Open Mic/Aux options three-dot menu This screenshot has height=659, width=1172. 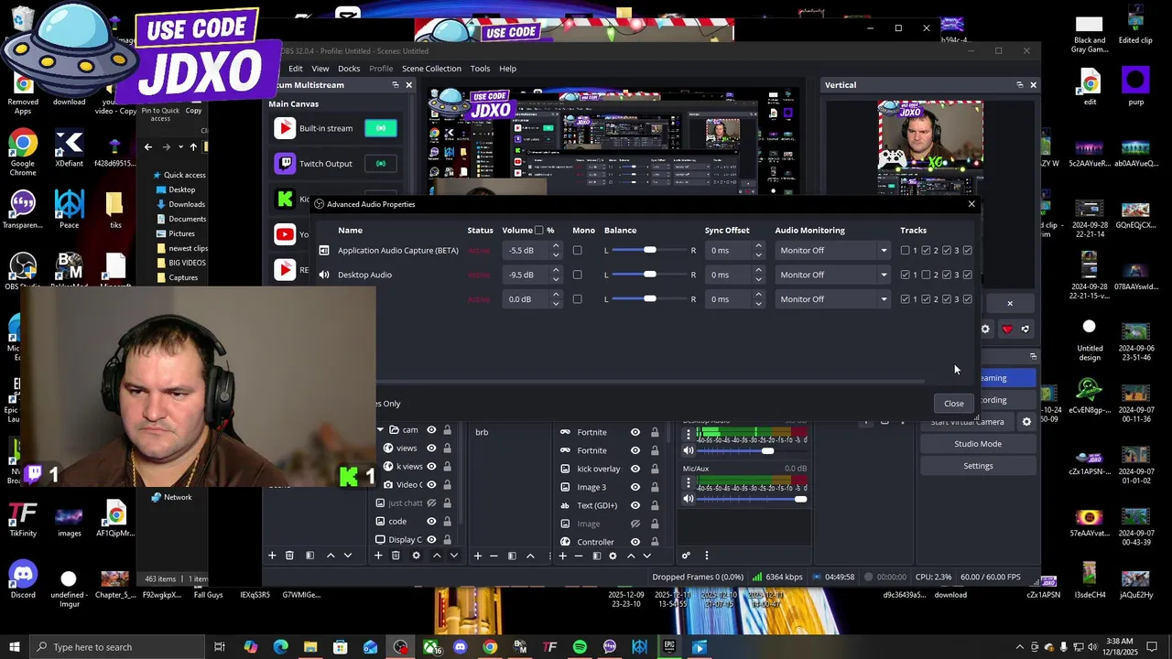(x=689, y=481)
